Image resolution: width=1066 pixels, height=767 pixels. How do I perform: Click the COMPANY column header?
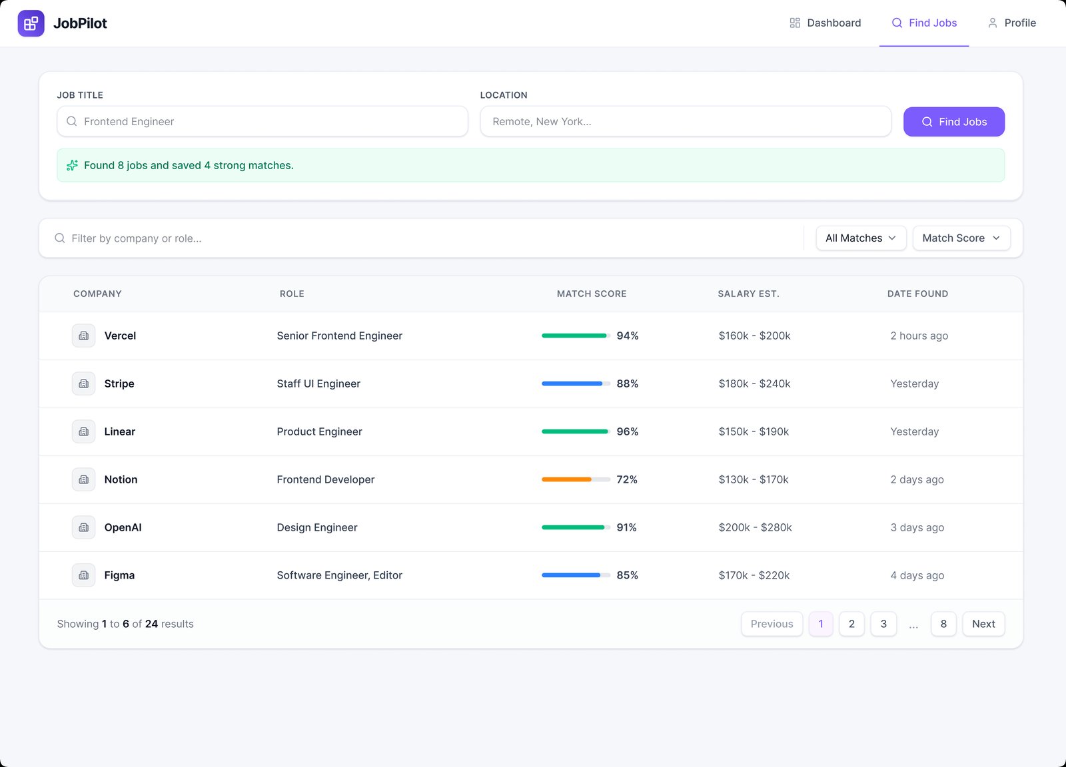click(x=97, y=294)
